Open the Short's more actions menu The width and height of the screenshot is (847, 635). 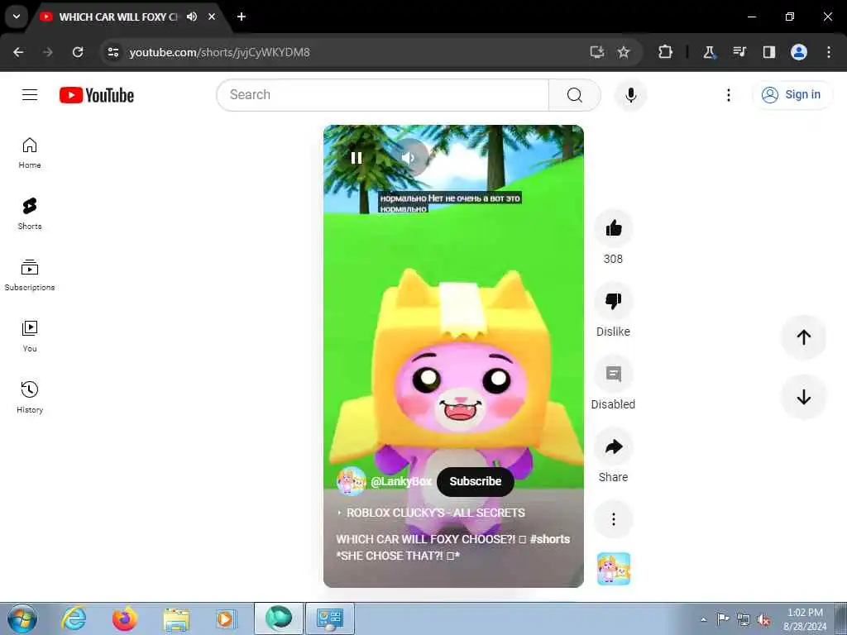click(613, 519)
